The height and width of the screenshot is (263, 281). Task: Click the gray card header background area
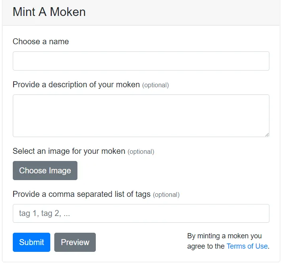point(179,12)
